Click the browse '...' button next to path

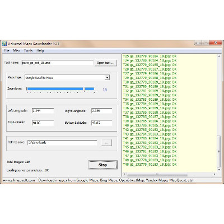[x=106, y=143]
